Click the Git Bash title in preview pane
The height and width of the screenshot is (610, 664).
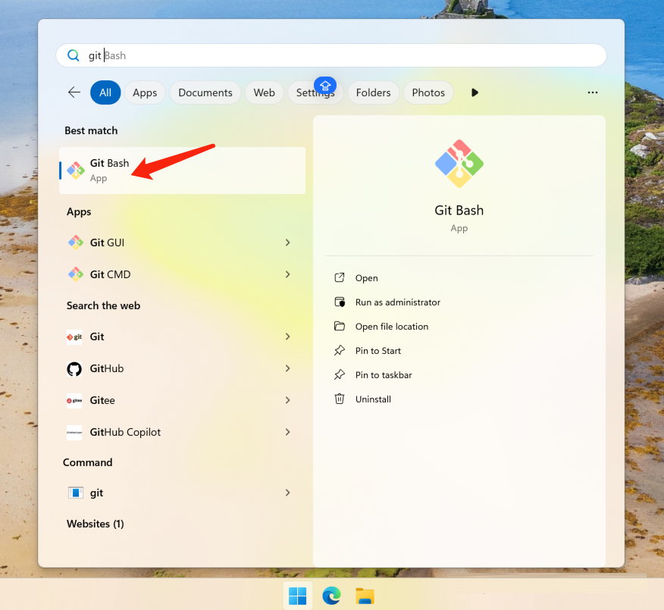pyautogui.click(x=459, y=211)
